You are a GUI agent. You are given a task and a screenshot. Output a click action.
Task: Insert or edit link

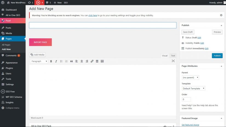92,61
